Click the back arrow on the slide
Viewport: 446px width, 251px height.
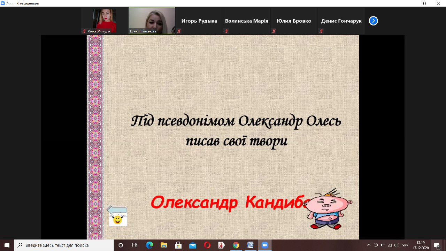tap(117, 210)
